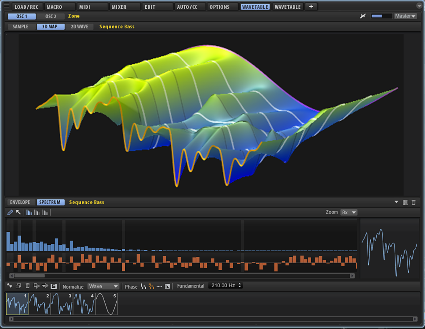Viewport: 425px width, 329px height.
Task: Click the orange phase bars icon
Action: (x=151, y=286)
